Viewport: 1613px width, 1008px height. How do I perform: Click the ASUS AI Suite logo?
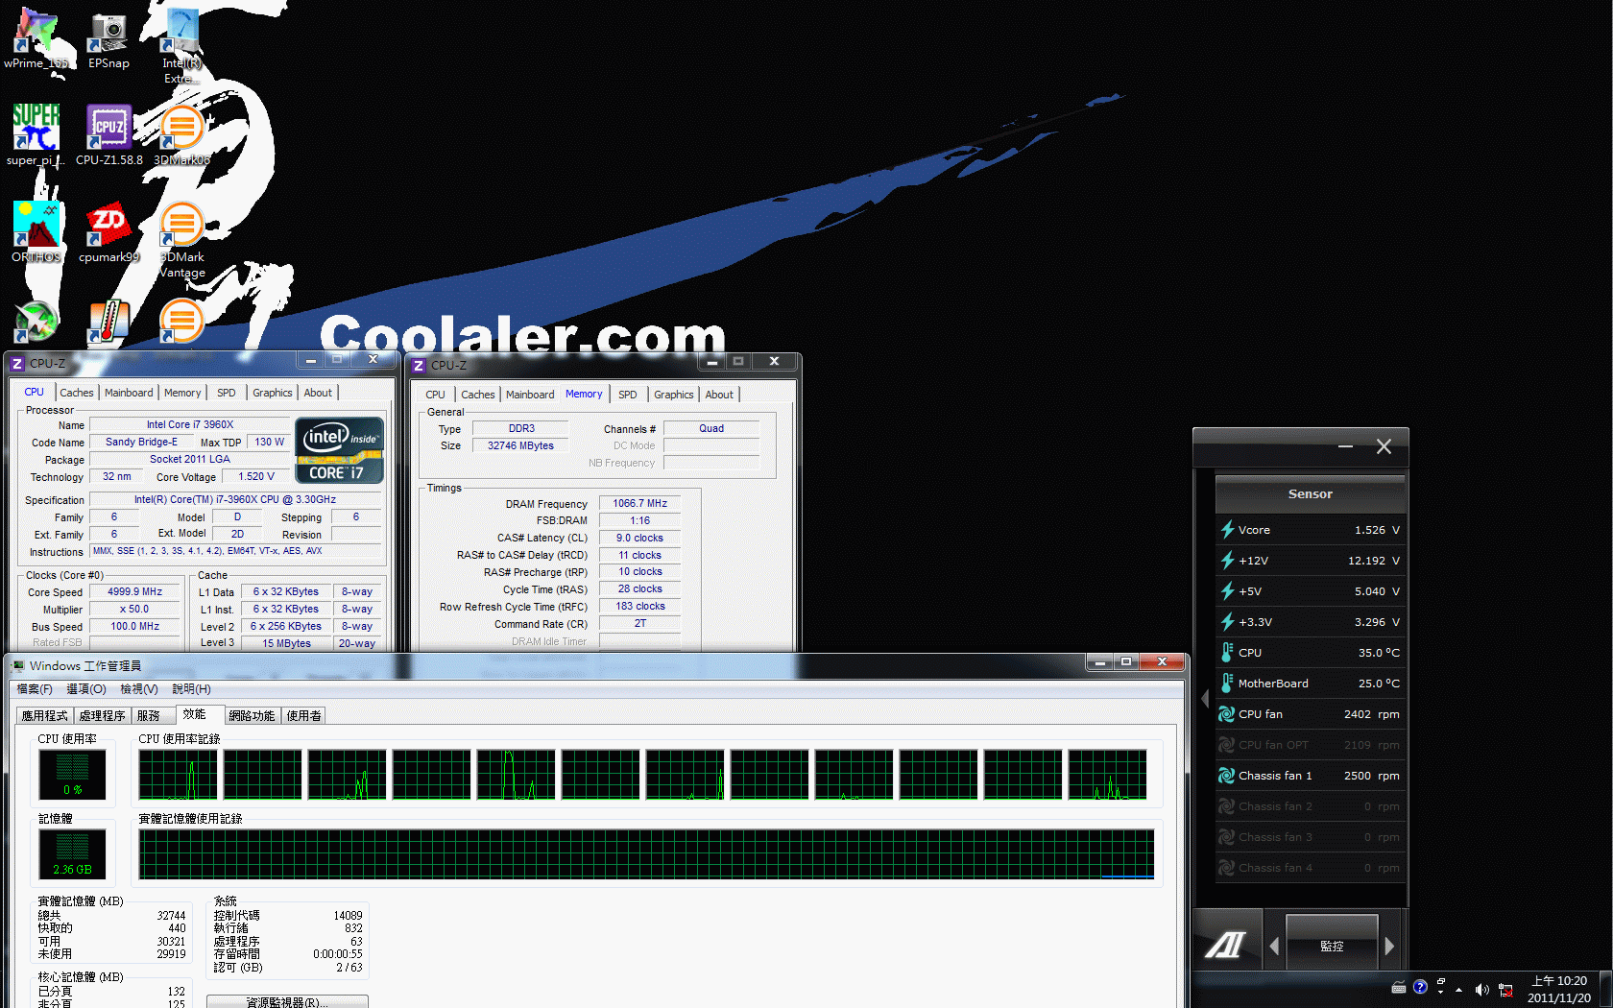1226,946
